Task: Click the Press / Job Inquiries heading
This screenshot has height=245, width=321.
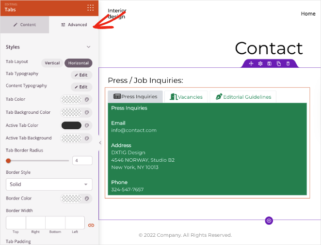Action: (145, 80)
